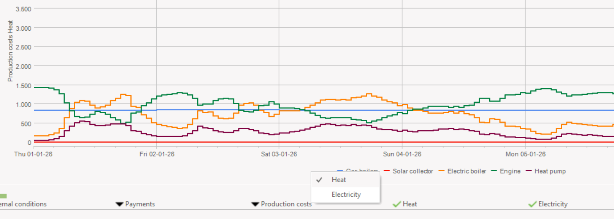Viewport: 614px width, 219px height.
Task: Open the Production costs dropdown
Action: (x=281, y=204)
